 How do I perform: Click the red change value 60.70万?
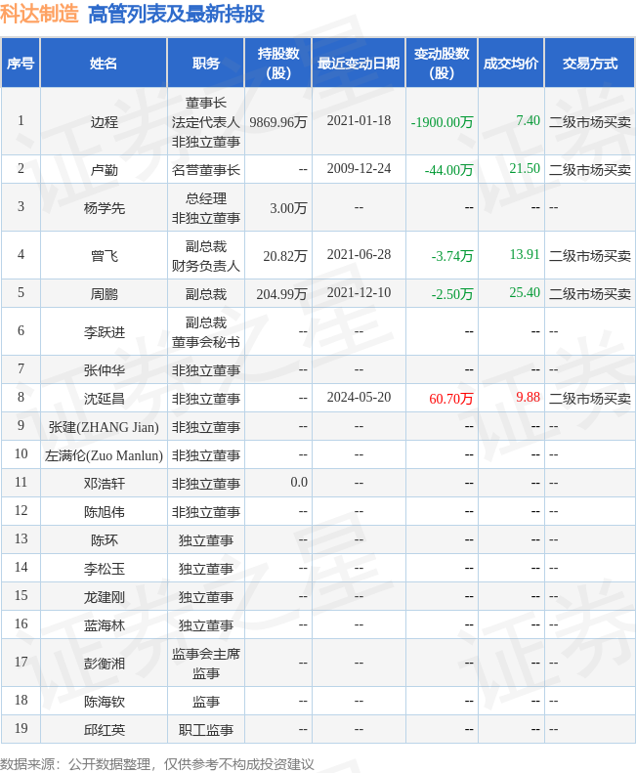tap(451, 399)
